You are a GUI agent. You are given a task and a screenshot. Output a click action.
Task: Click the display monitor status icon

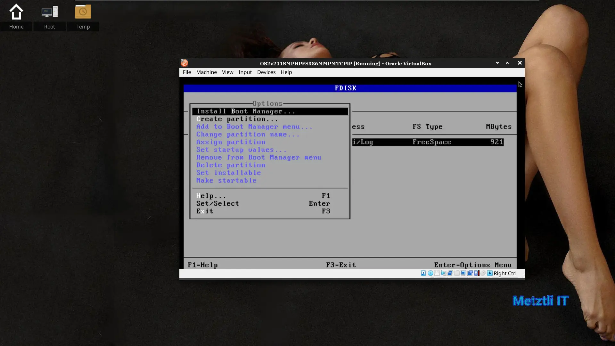point(463,273)
